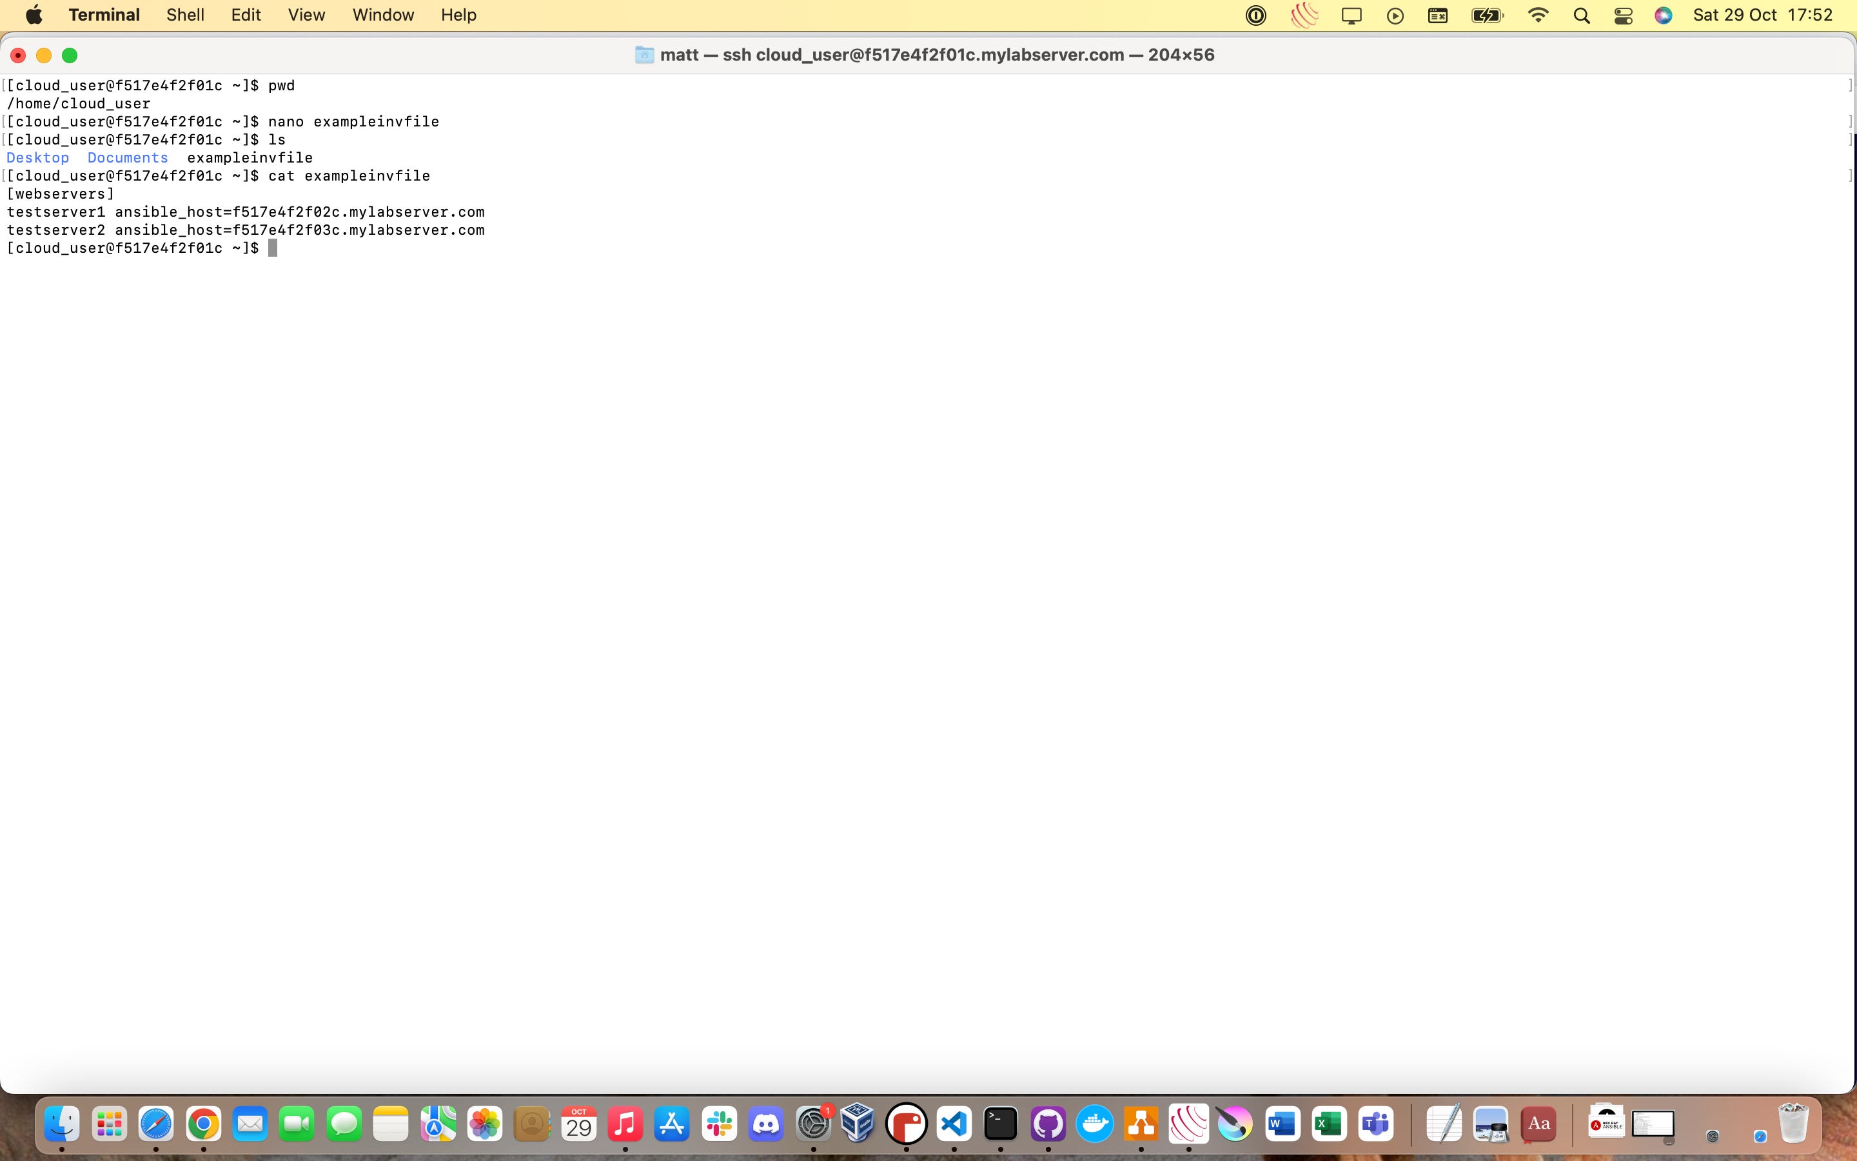
Task: Open Discord from the dock
Action: [766, 1125]
